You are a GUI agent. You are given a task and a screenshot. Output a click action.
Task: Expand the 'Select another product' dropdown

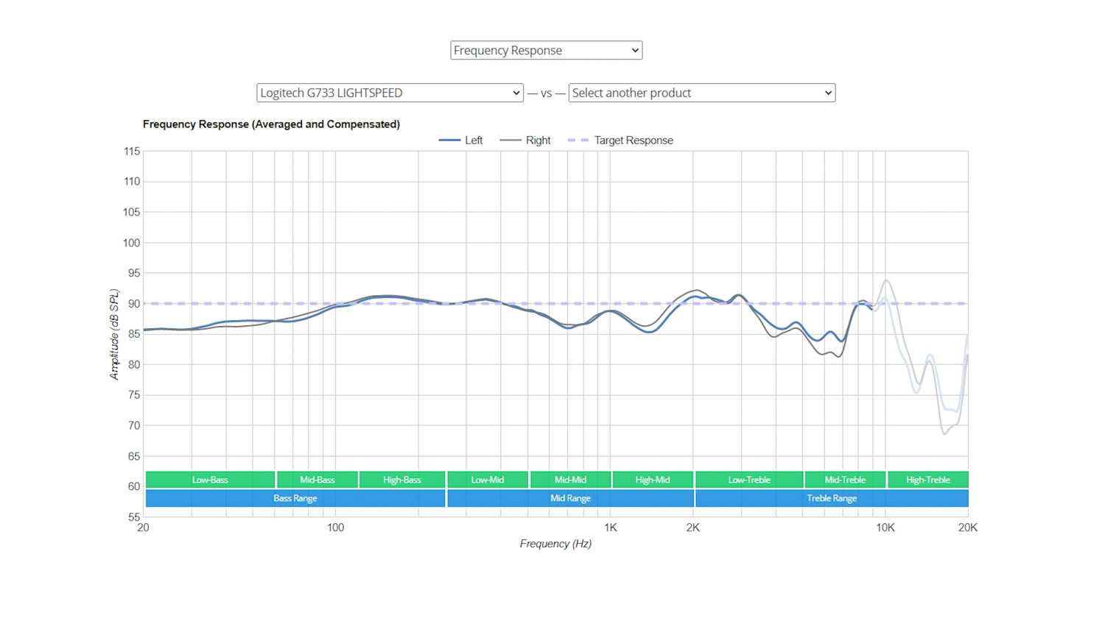click(x=701, y=93)
